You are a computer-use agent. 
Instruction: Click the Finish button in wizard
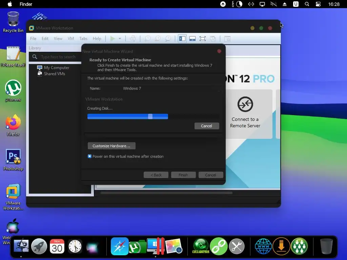point(183,175)
